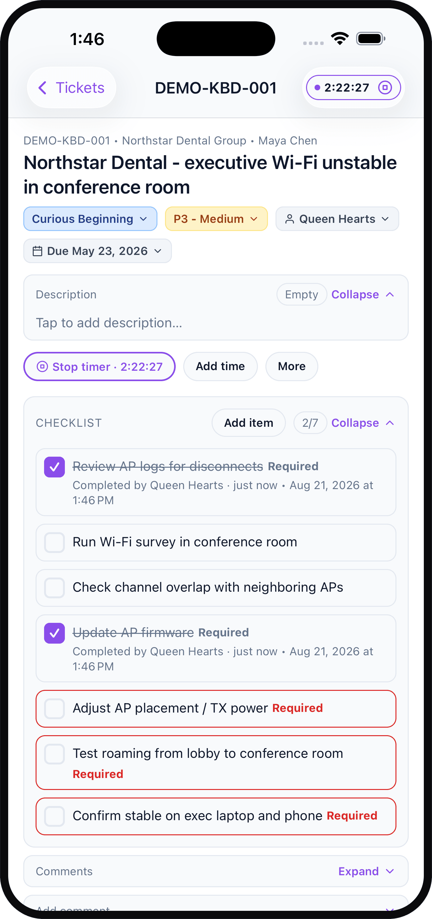Tap Adjust AP placement / TX power text
432x919 pixels.
pyautogui.click(x=170, y=708)
